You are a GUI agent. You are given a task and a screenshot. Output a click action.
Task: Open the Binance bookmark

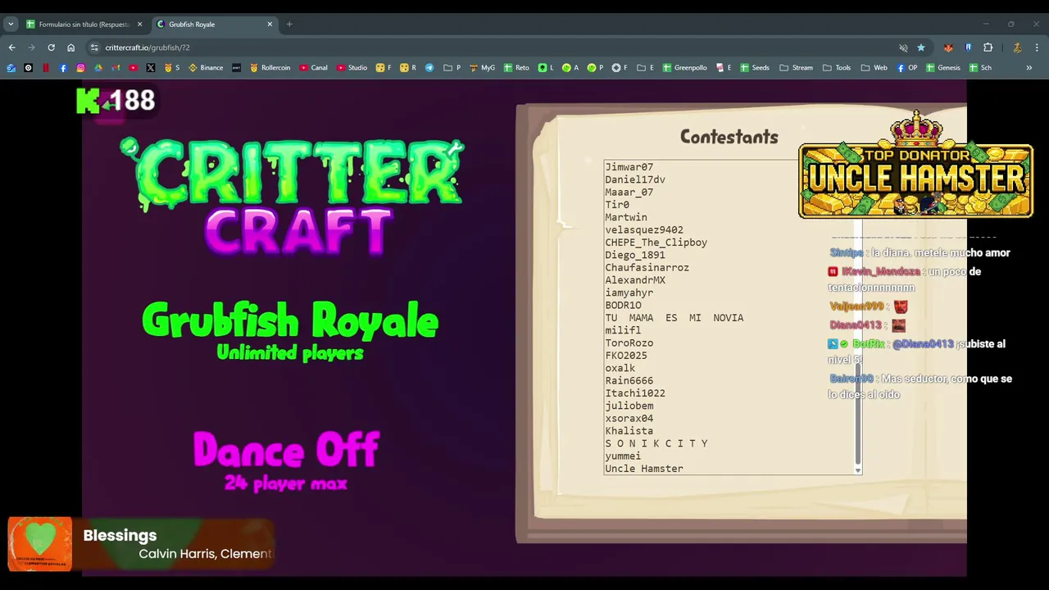point(206,68)
